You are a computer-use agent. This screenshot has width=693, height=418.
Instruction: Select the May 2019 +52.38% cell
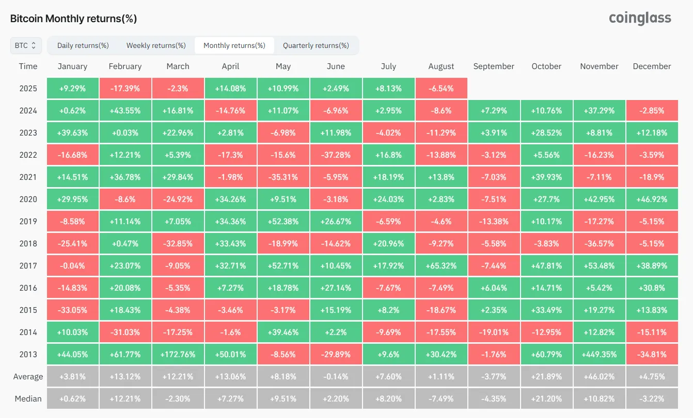coord(283,221)
